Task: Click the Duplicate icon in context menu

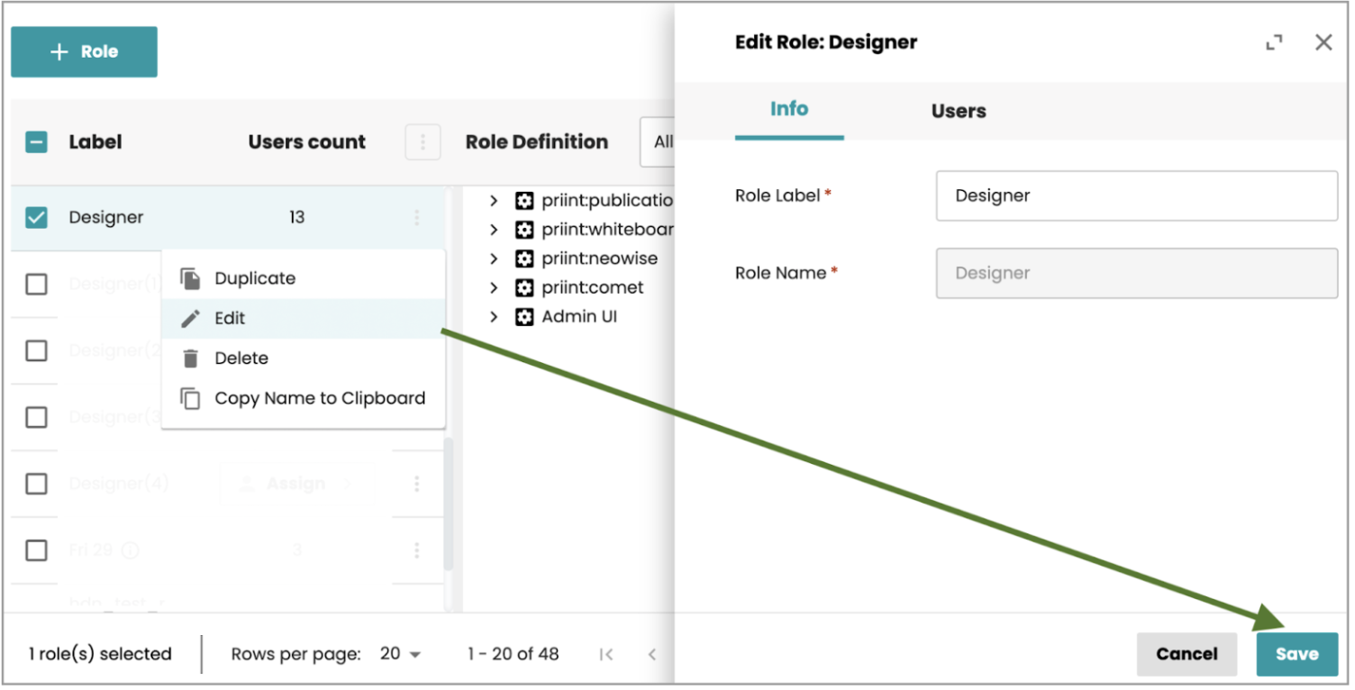Action: [190, 279]
